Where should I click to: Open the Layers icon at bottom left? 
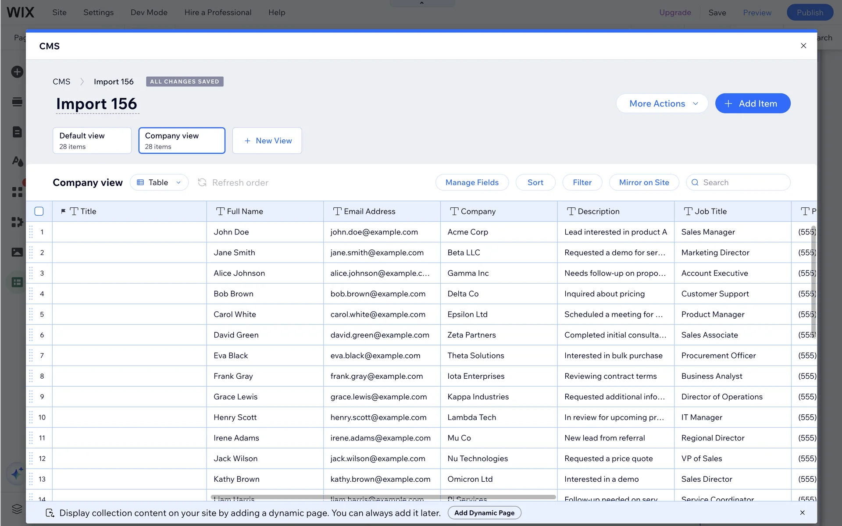17,508
